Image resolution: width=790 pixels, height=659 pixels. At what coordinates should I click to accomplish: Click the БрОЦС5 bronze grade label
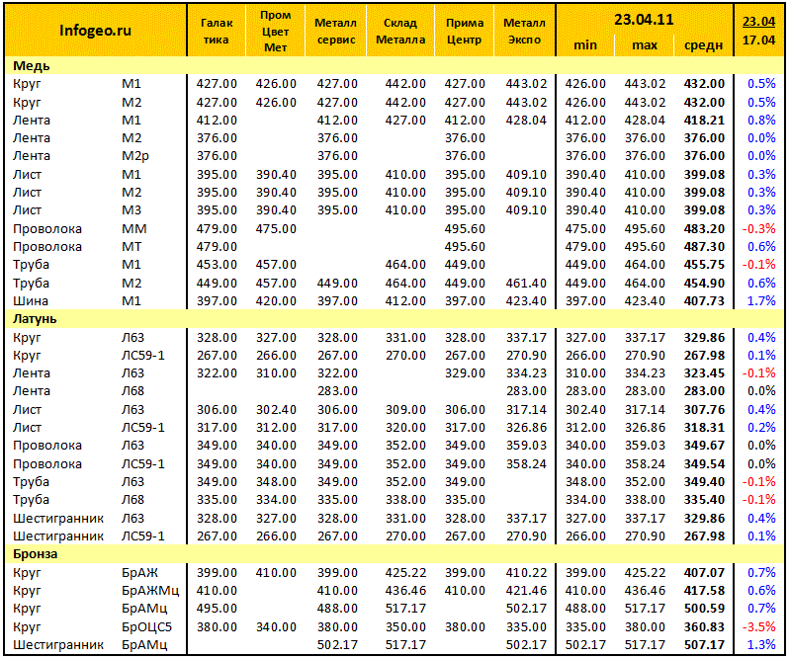[x=146, y=627]
